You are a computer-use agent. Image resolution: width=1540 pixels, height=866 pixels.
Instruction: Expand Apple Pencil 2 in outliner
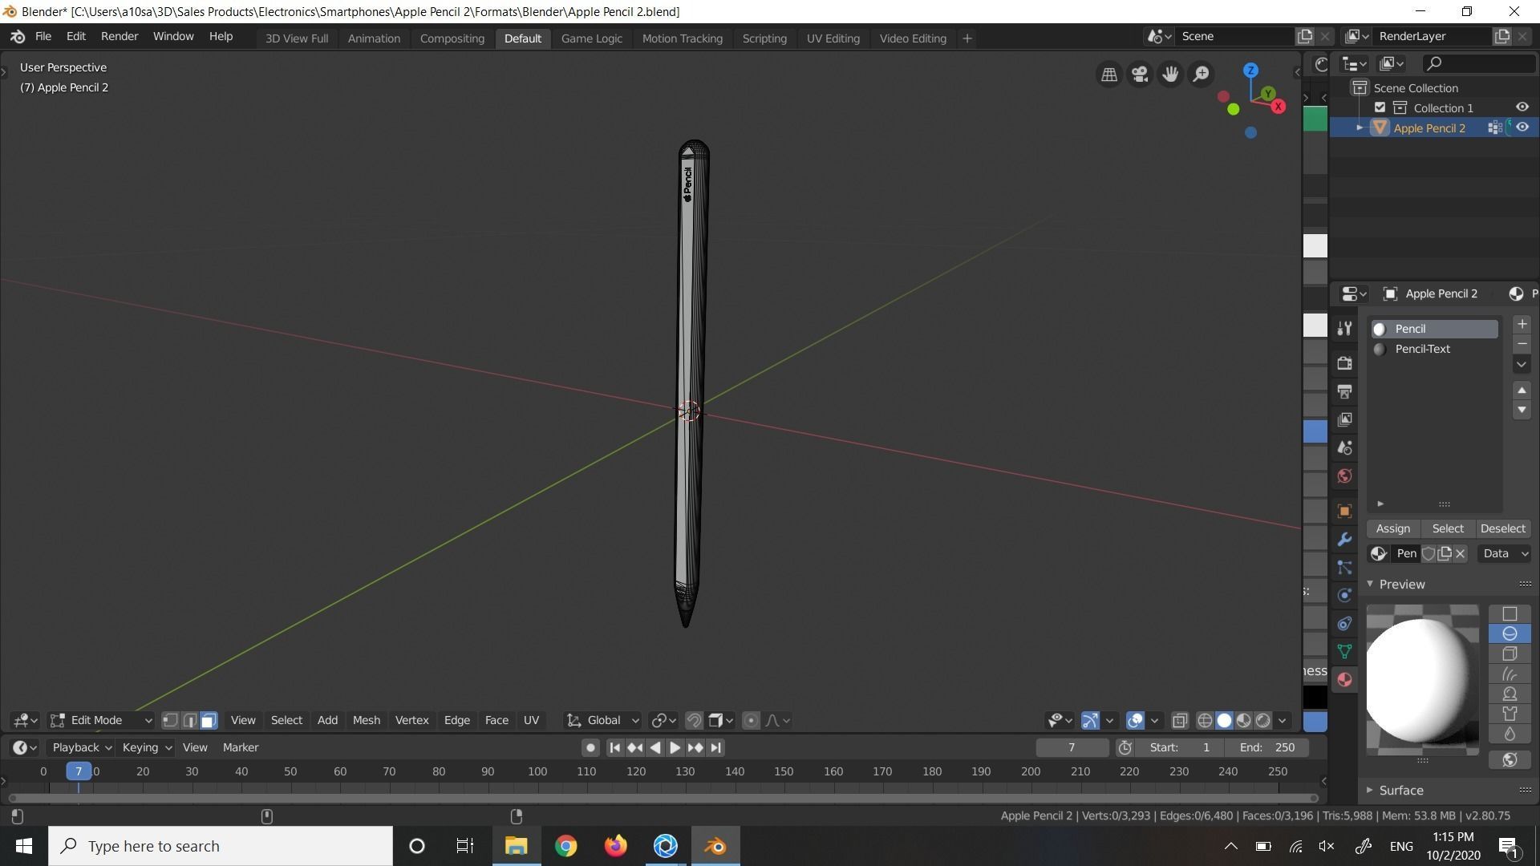(1360, 127)
